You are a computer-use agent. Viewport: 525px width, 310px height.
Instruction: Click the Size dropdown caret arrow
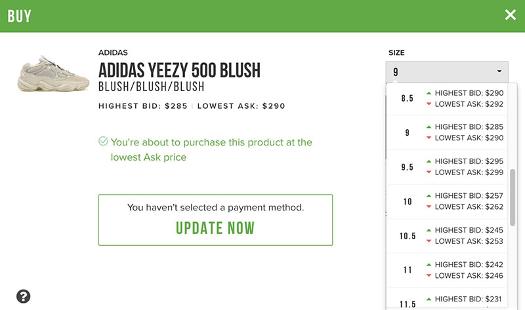pos(499,71)
